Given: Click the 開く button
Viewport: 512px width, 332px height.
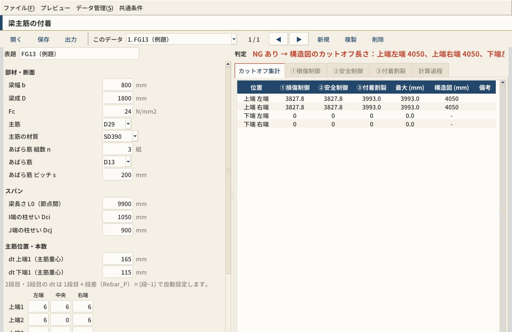Looking at the screenshot, I should click(16, 40).
